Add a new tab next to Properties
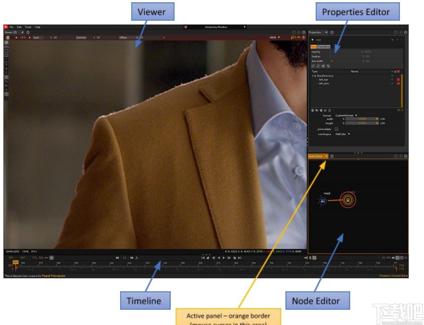This screenshot has height=325, width=424. click(332, 32)
